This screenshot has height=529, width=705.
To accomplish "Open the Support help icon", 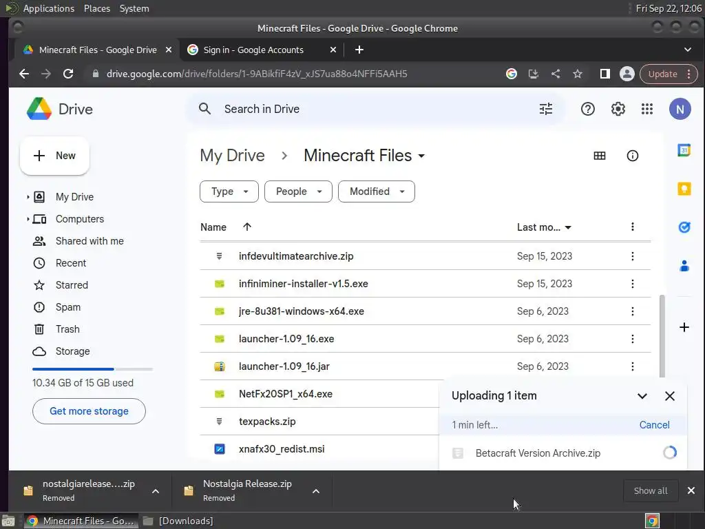I will click(x=588, y=109).
